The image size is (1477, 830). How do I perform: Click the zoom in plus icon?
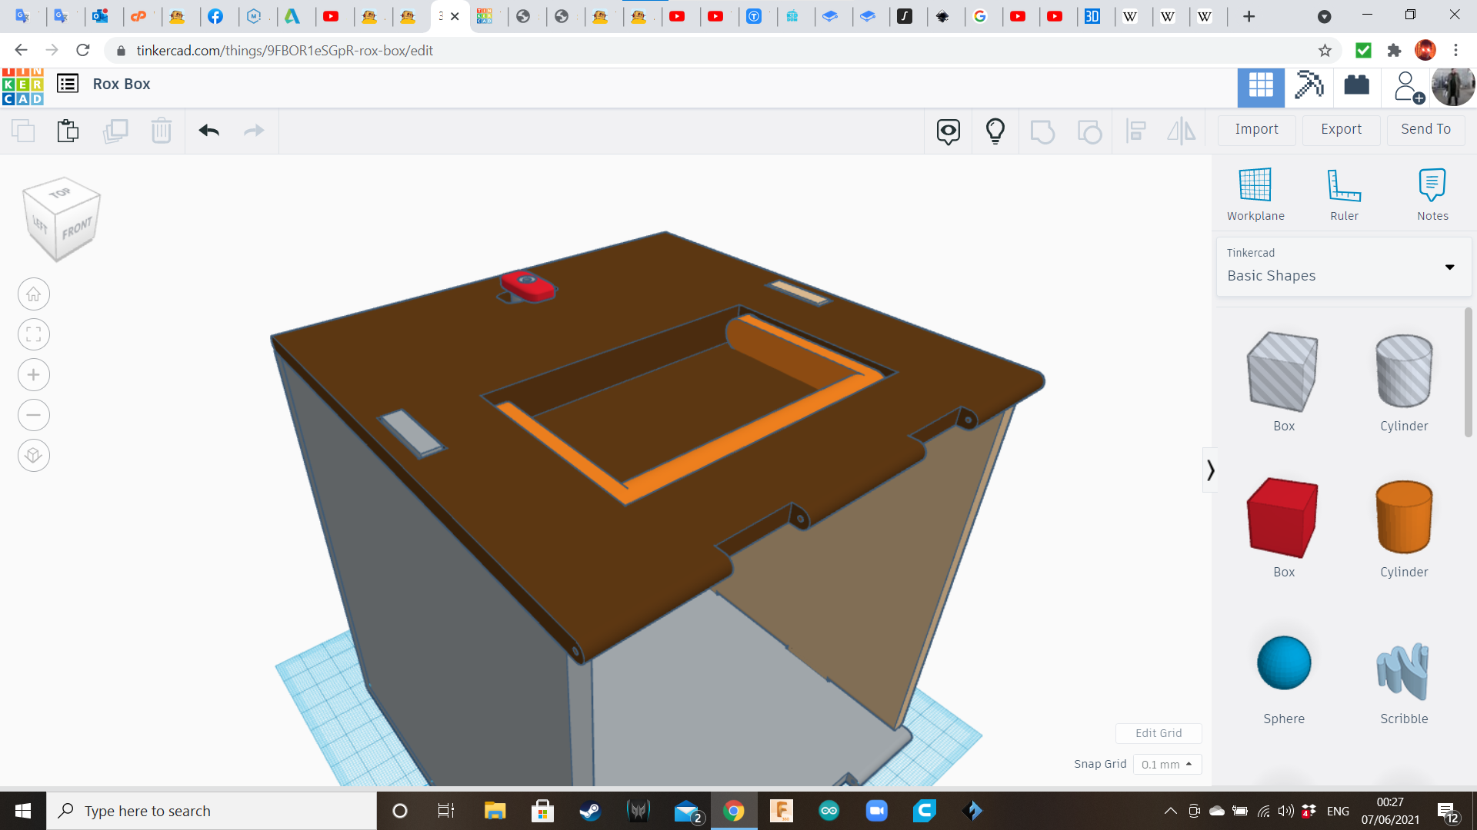pos(33,375)
